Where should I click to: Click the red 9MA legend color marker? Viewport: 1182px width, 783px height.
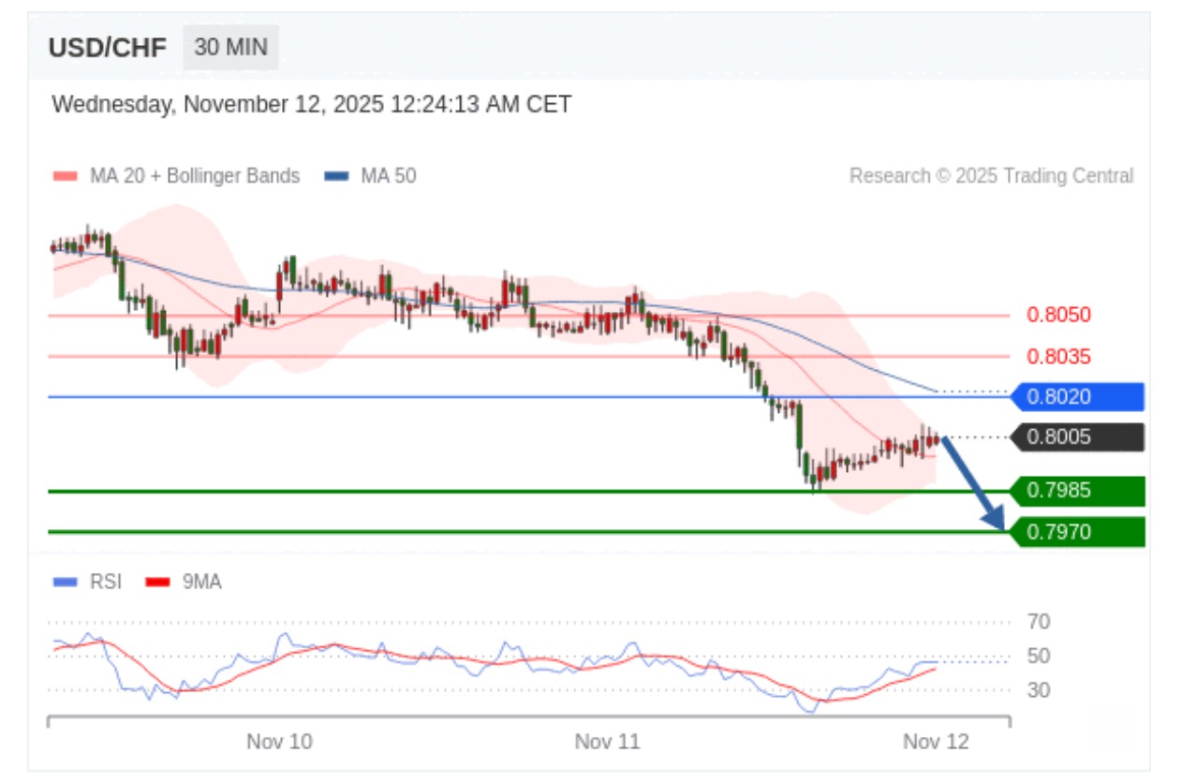click(157, 582)
